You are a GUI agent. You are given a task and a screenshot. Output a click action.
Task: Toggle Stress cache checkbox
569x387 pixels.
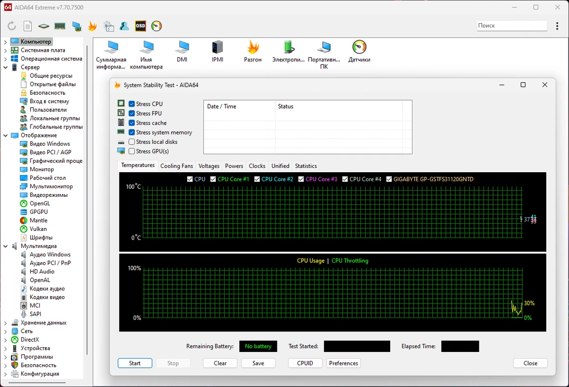132,123
